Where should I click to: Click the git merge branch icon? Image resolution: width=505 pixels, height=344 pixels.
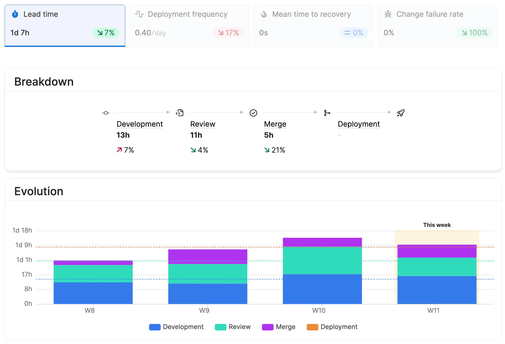click(x=327, y=113)
